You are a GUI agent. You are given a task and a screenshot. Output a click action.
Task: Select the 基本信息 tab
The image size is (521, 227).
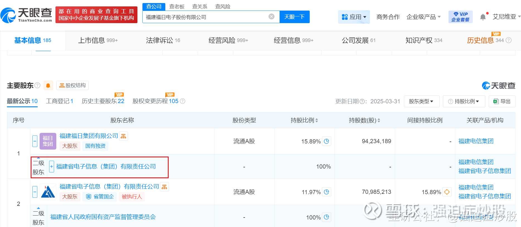coord(33,40)
